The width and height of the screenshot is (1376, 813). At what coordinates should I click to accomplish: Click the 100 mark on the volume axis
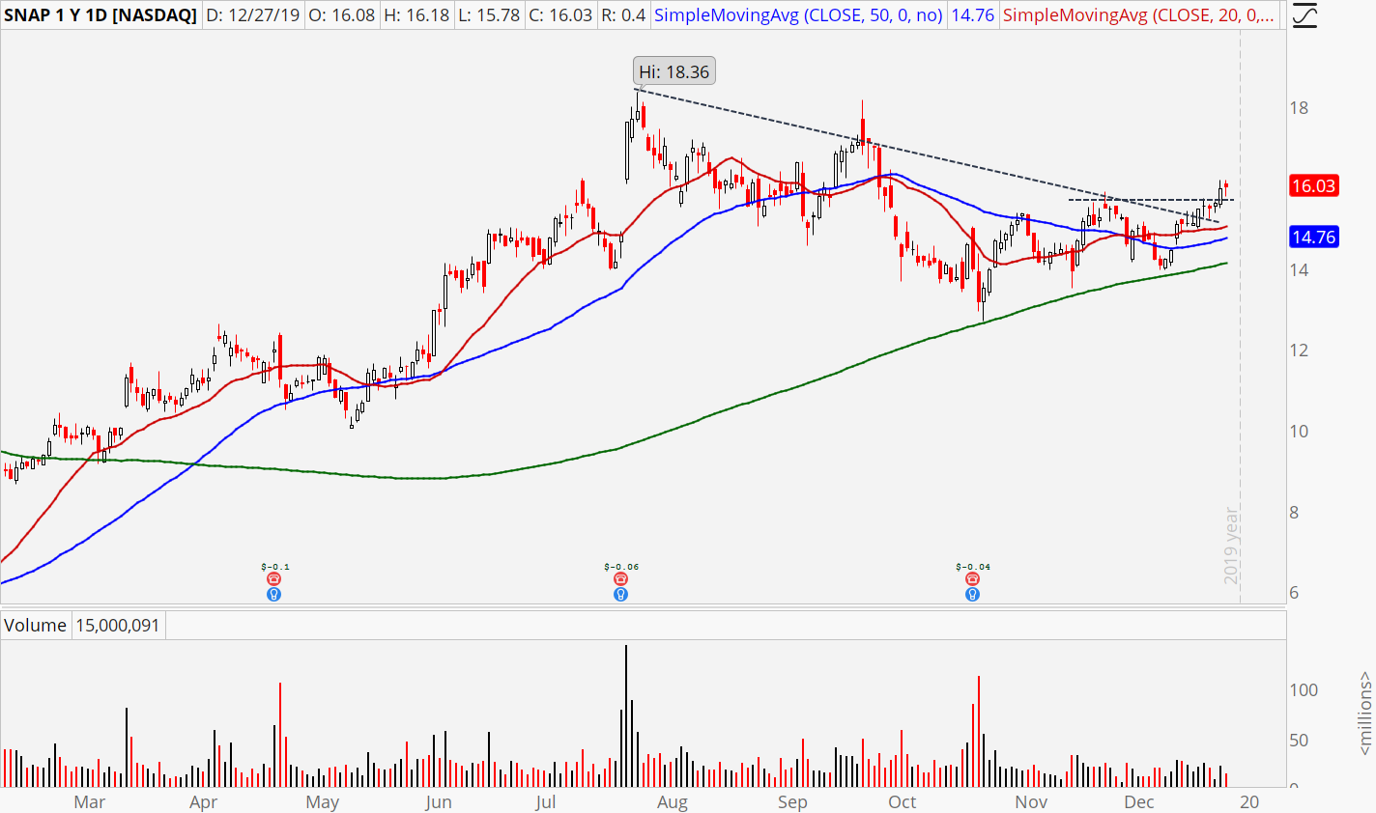1304,689
